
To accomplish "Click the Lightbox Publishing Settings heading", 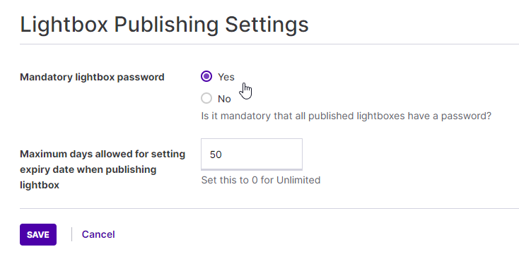I will point(165,25).
